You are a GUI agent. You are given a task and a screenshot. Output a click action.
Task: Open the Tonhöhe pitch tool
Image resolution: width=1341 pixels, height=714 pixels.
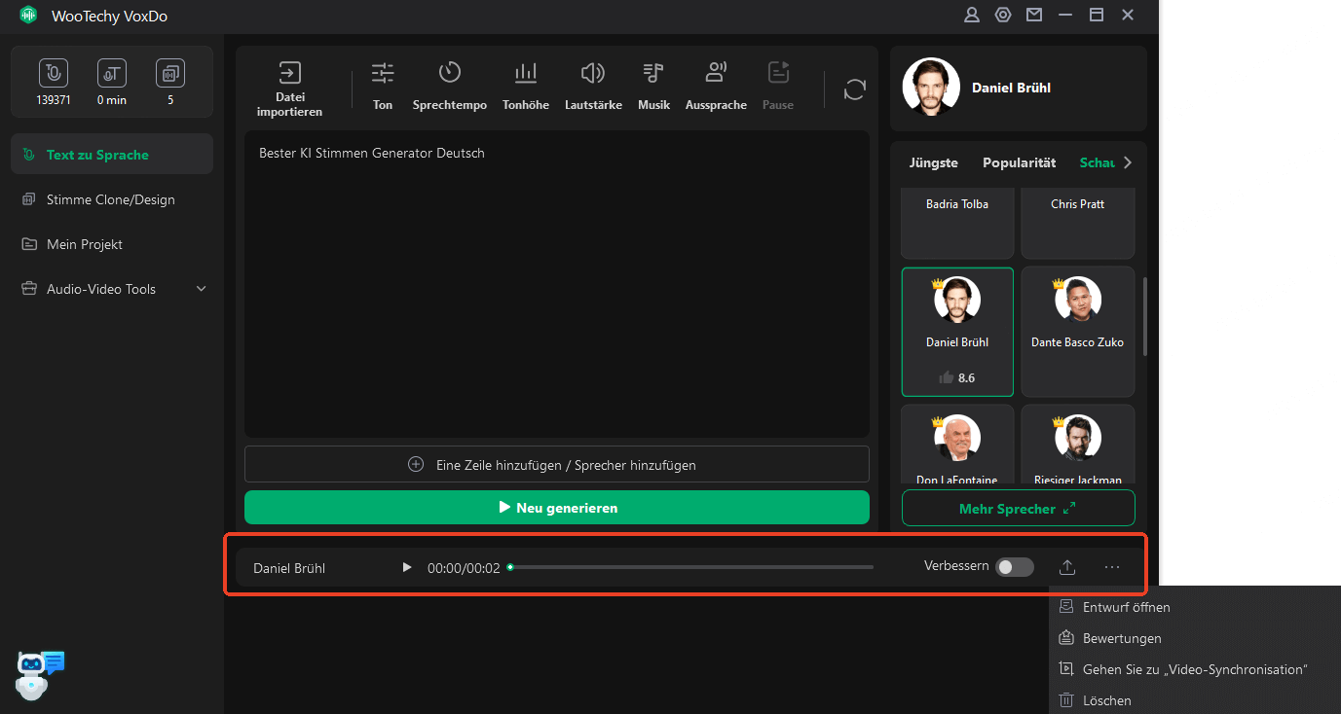click(526, 73)
